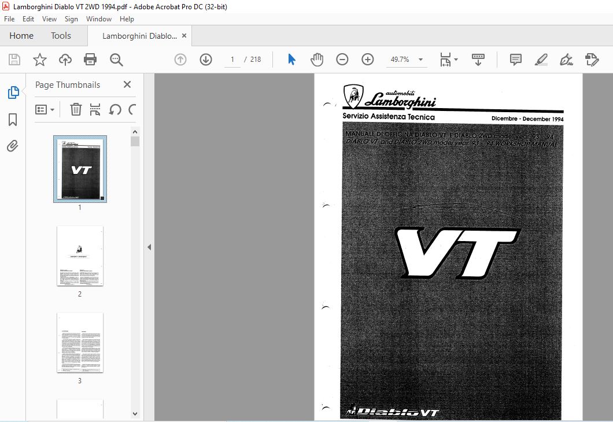The height and width of the screenshot is (422, 613).
Task: Select page 2 thumbnail
Action: coord(80,256)
